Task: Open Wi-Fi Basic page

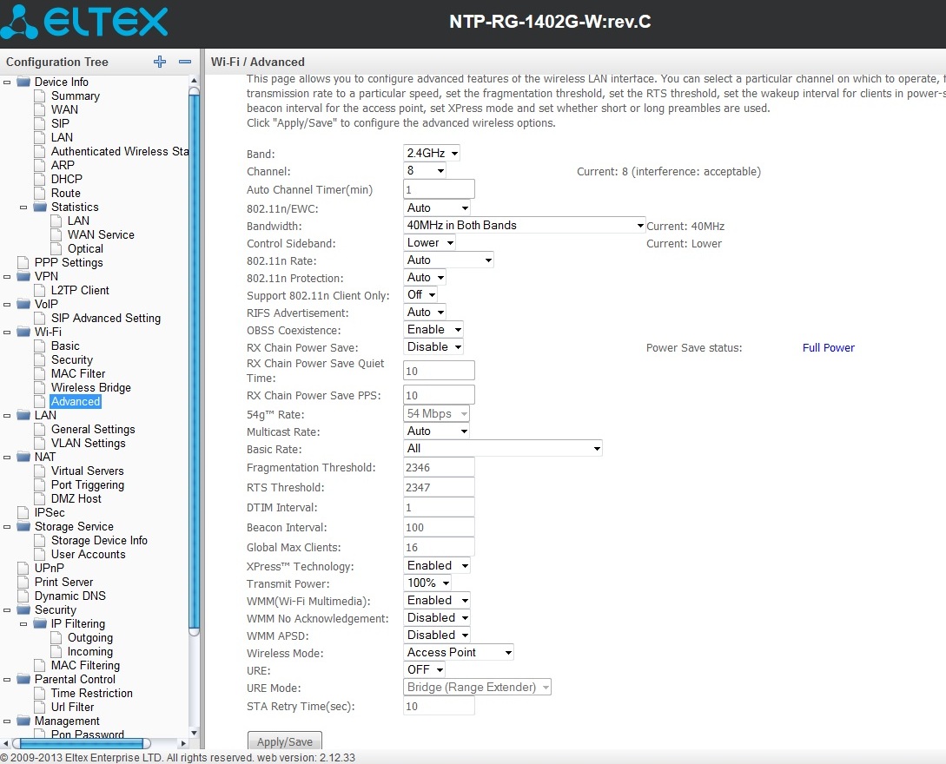Action: (65, 346)
